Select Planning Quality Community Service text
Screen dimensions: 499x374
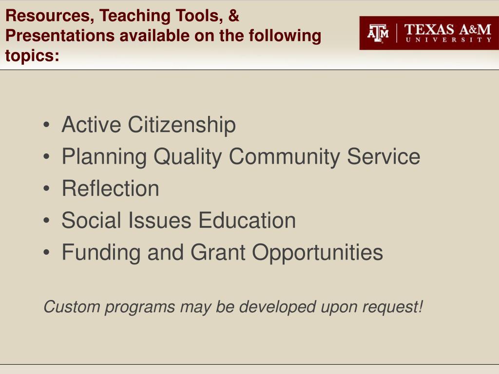241,156
